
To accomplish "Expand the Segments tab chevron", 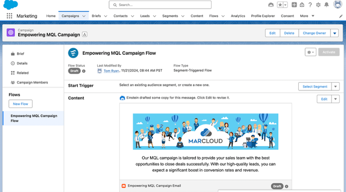I will pyautogui.click(x=183, y=16).
